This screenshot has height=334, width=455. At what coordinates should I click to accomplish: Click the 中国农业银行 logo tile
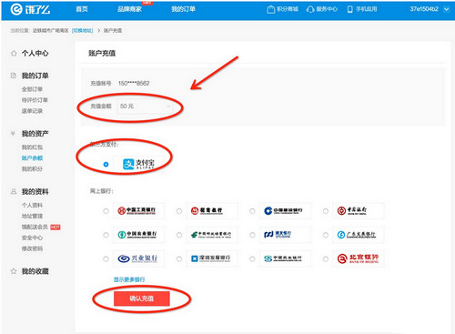tap(138, 235)
